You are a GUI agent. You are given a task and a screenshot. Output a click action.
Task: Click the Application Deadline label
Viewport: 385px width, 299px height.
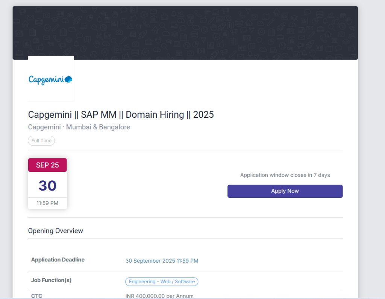pos(58,260)
